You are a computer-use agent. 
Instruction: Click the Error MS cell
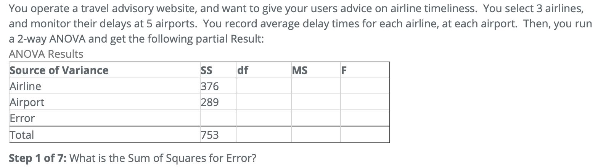[316, 118]
